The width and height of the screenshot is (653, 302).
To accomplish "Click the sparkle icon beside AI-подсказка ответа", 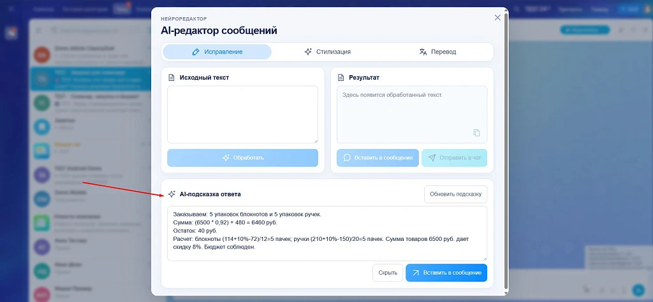I will click(x=172, y=194).
